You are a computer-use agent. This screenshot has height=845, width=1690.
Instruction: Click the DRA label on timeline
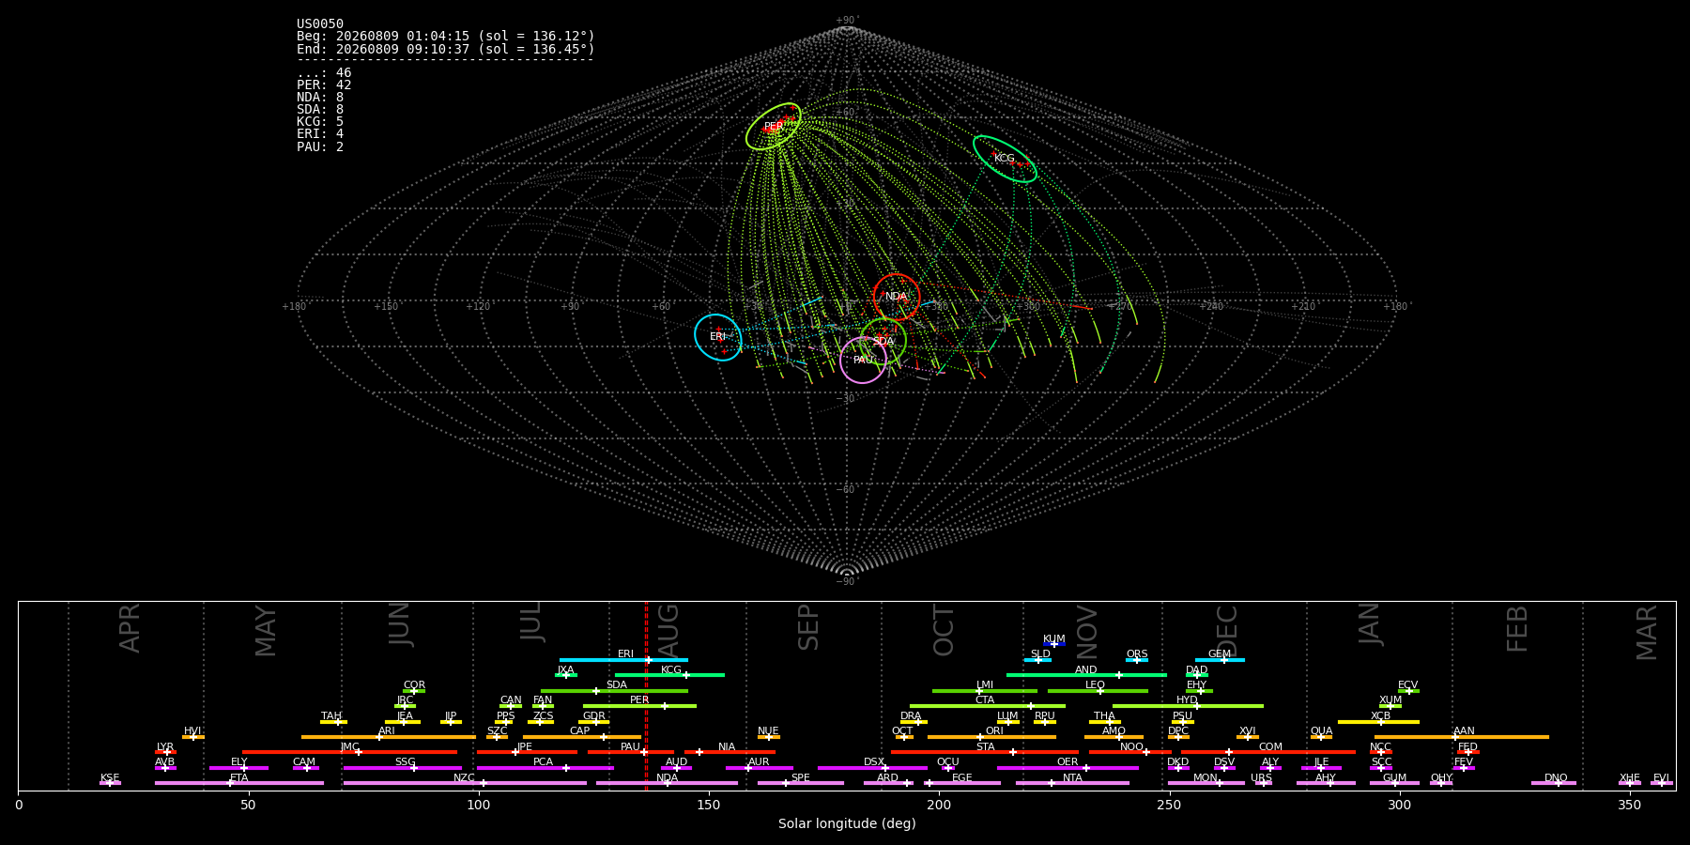coord(911,716)
